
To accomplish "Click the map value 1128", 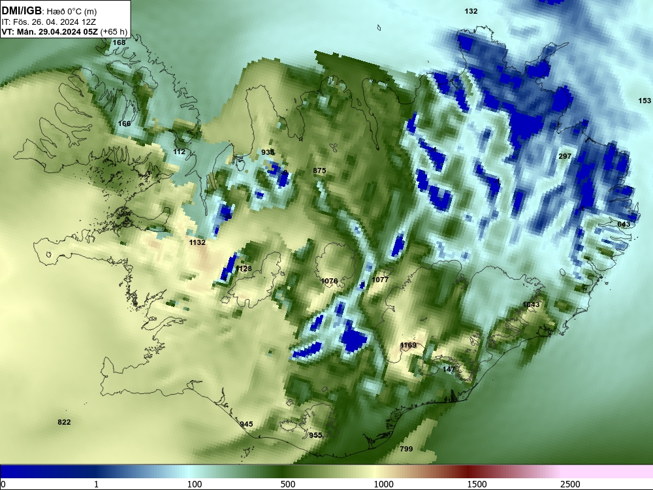I will tap(244, 269).
